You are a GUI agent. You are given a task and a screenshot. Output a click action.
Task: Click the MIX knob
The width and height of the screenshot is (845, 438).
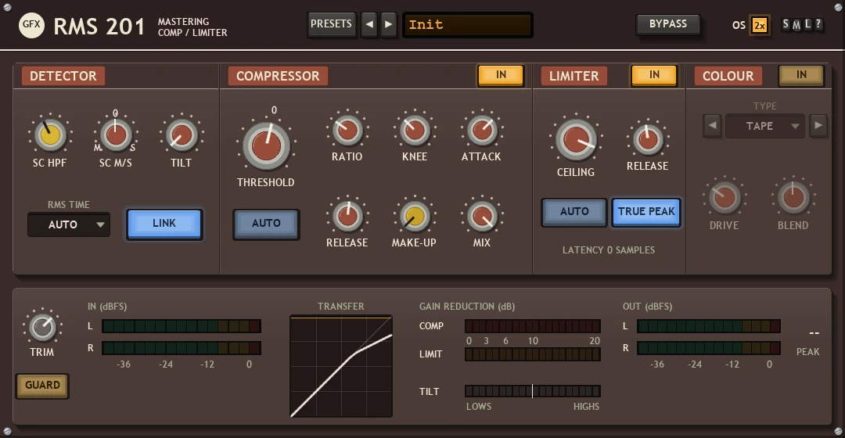point(482,216)
